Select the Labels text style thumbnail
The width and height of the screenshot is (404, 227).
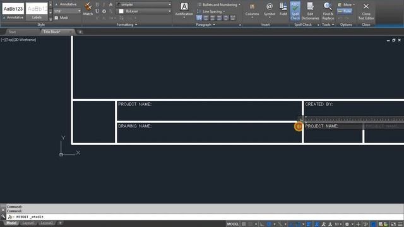37,11
